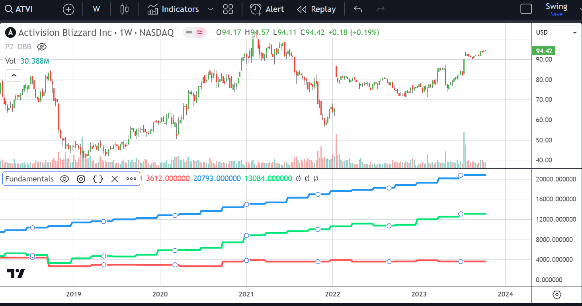The height and width of the screenshot is (306, 582).
Task: Open the W timeframe interval selector
Action: coord(96,9)
